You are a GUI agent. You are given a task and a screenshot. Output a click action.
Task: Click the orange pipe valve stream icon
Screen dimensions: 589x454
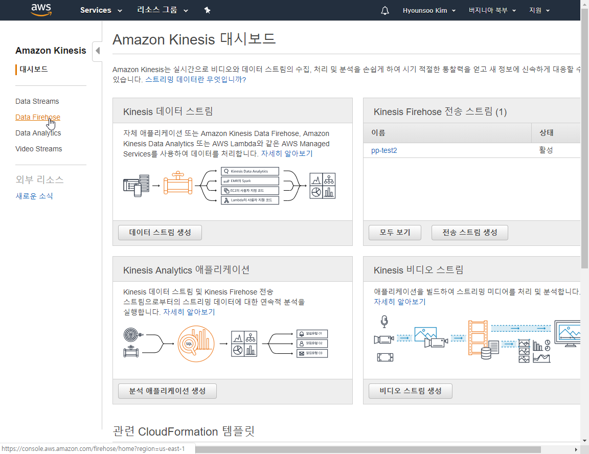click(x=178, y=183)
